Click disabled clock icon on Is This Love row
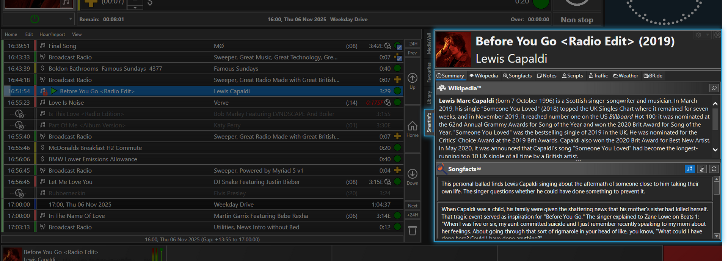Image resolution: width=728 pixels, height=261 pixels. 19,114
